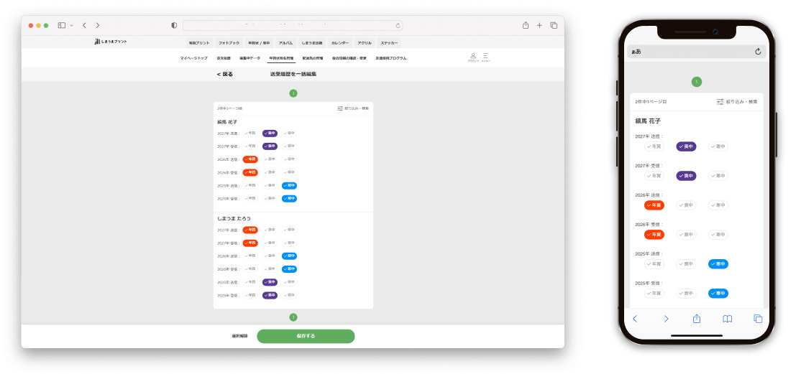Open フォトブック category tab

229,43
